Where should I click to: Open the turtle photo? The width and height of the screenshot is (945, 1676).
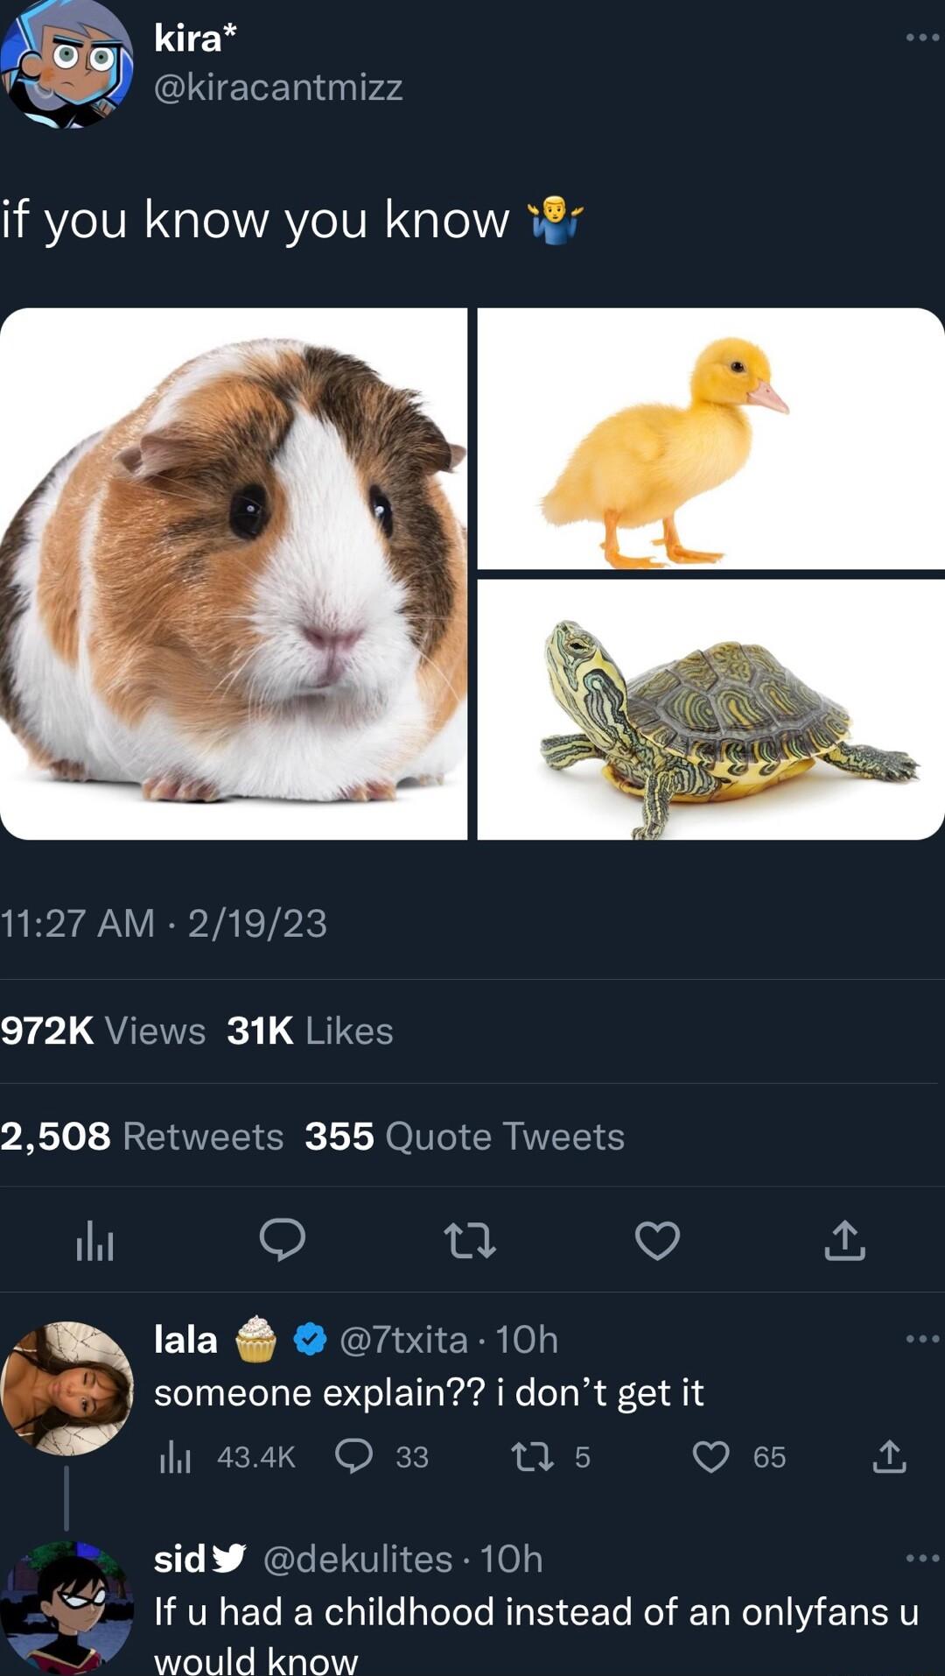pyautogui.click(x=710, y=709)
